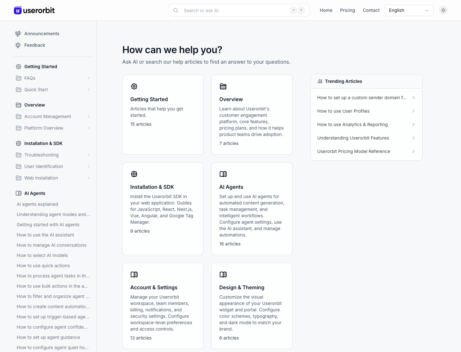This screenshot has height=352, width=461.
Task: Expand the Platform Overview chevron
Action: coord(89,128)
